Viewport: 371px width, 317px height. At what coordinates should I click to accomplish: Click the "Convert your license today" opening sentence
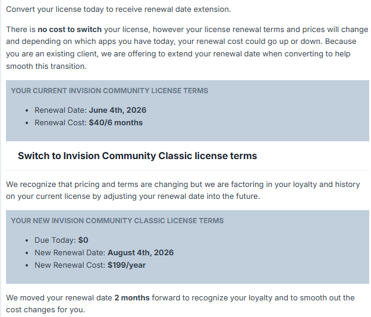tap(118, 9)
